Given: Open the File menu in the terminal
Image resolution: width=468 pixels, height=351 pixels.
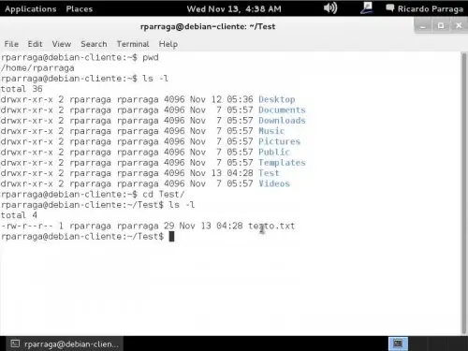Looking at the screenshot, I should [x=11, y=44].
